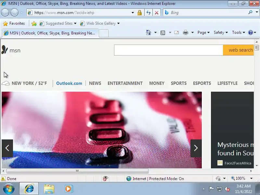Expand the Home button dropdown arrow
Viewport: 260px width, 195px height.
[x=155, y=32]
